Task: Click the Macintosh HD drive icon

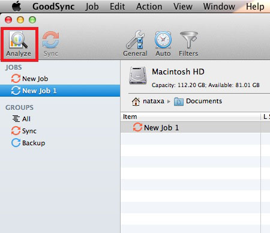Action: (138, 76)
